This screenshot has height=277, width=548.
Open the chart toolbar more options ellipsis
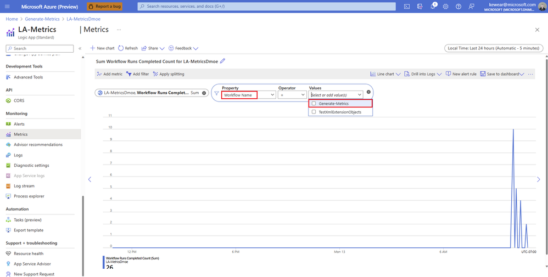(530, 74)
